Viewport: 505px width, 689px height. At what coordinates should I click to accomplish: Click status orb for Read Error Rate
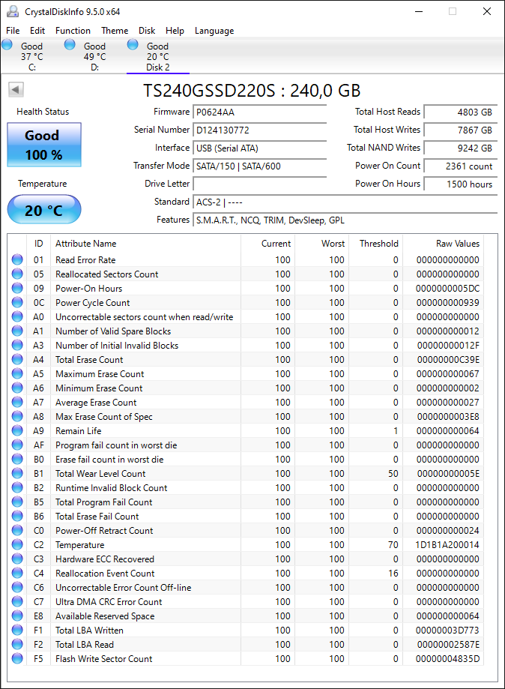point(17,259)
